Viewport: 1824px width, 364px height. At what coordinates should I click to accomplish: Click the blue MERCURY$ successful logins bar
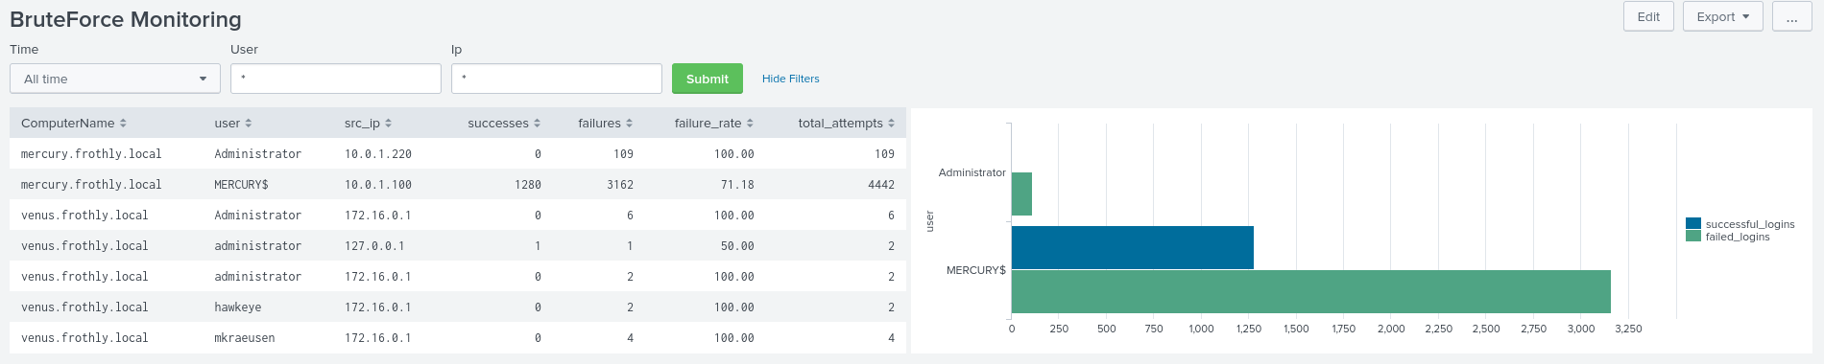click(1133, 247)
